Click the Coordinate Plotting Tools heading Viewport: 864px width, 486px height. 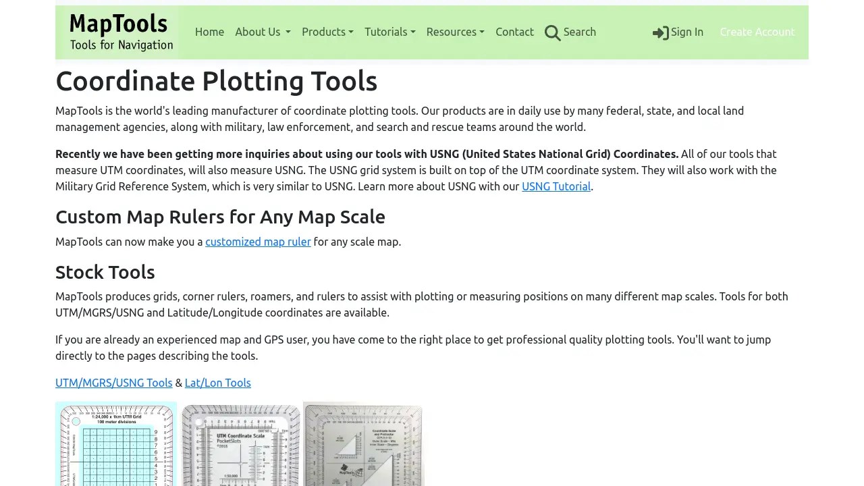(216, 81)
